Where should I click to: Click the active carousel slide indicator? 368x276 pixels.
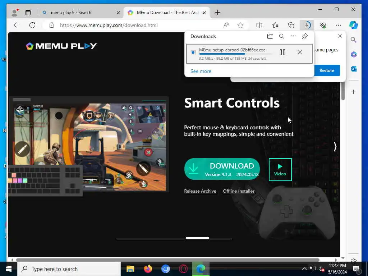197,238
